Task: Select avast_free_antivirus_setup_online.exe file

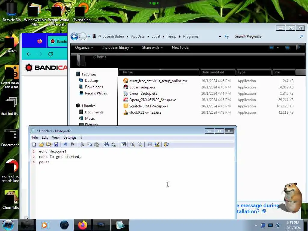Action: click(x=158, y=81)
